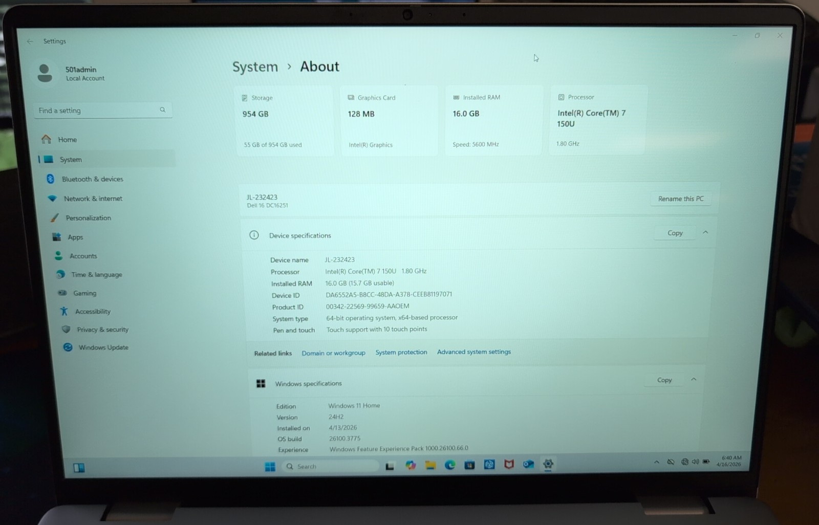Click the Product ID value 00342-22569-99659-AAOEM
819x525 pixels.
pos(367,306)
